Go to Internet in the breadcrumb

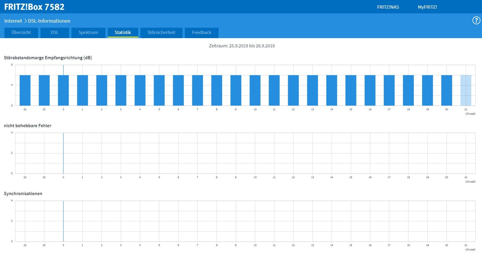[x=13, y=21]
